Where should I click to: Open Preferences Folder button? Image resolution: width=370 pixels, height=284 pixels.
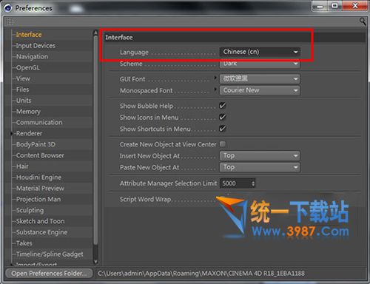49,274
